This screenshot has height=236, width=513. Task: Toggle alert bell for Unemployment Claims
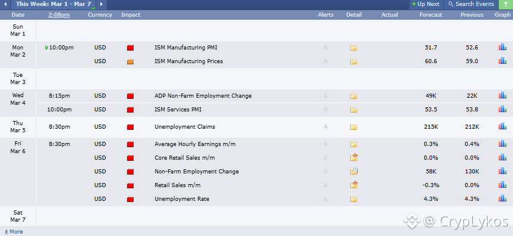coord(326,127)
